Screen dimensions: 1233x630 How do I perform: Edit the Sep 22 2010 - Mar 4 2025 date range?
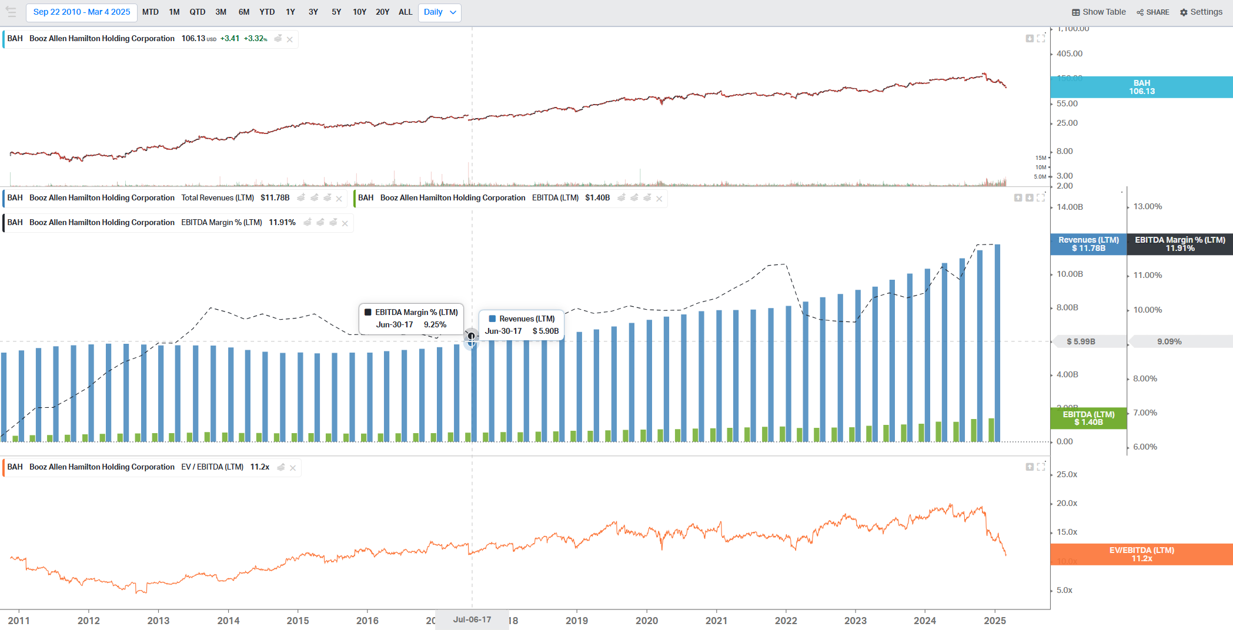tap(82, 12)
